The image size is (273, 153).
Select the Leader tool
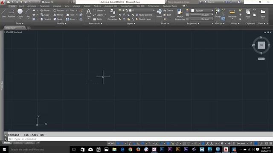point(98,15)
